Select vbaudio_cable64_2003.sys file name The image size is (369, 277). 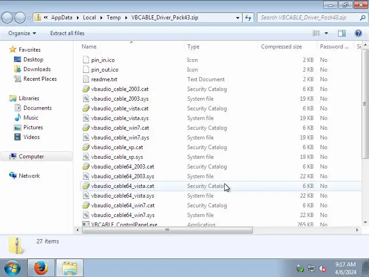[x=123, y=176]
